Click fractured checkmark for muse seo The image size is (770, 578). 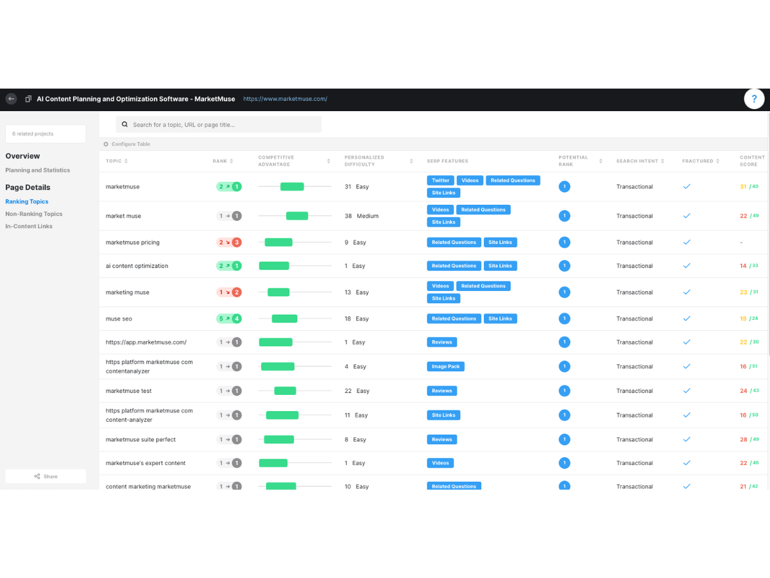(687, 319)
